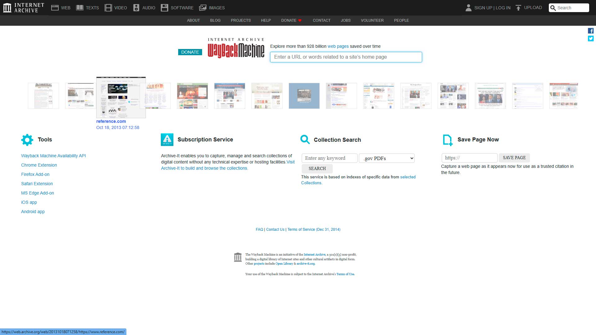Click the Archive-It Subscription Service icon

(167, 140)
